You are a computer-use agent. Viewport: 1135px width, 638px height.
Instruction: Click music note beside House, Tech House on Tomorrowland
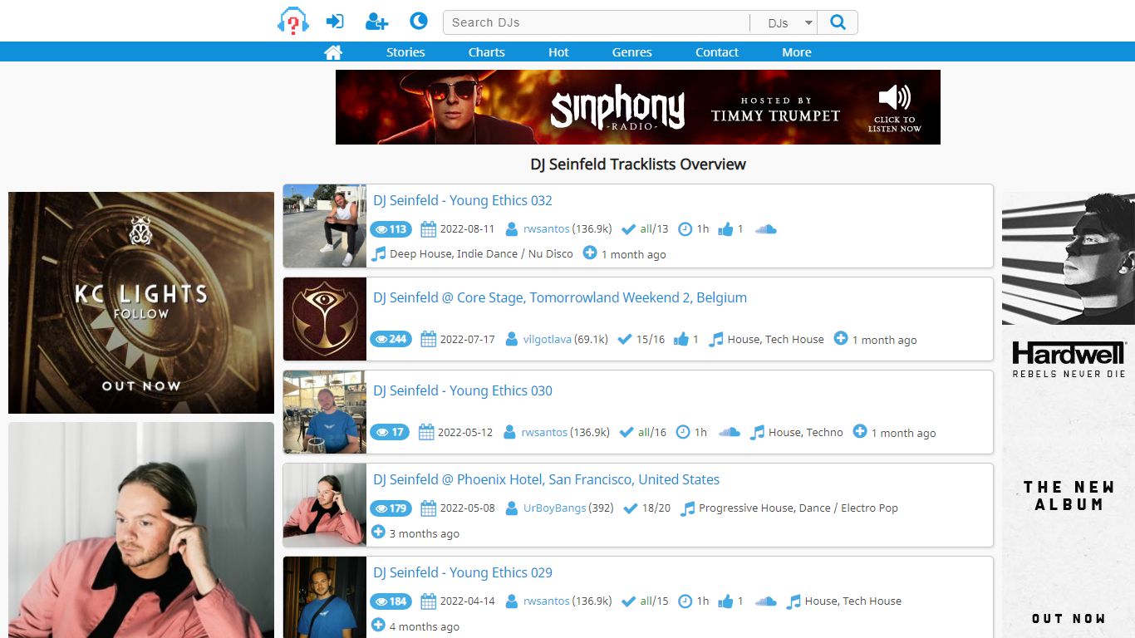coord(715,339)
